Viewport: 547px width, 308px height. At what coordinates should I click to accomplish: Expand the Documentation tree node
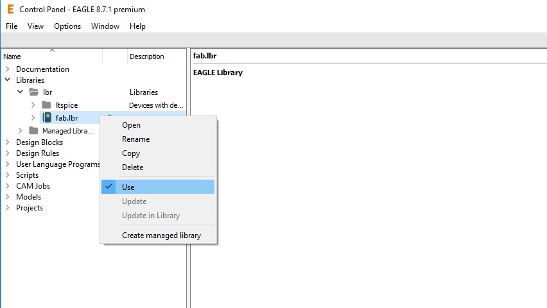[7, 69]
